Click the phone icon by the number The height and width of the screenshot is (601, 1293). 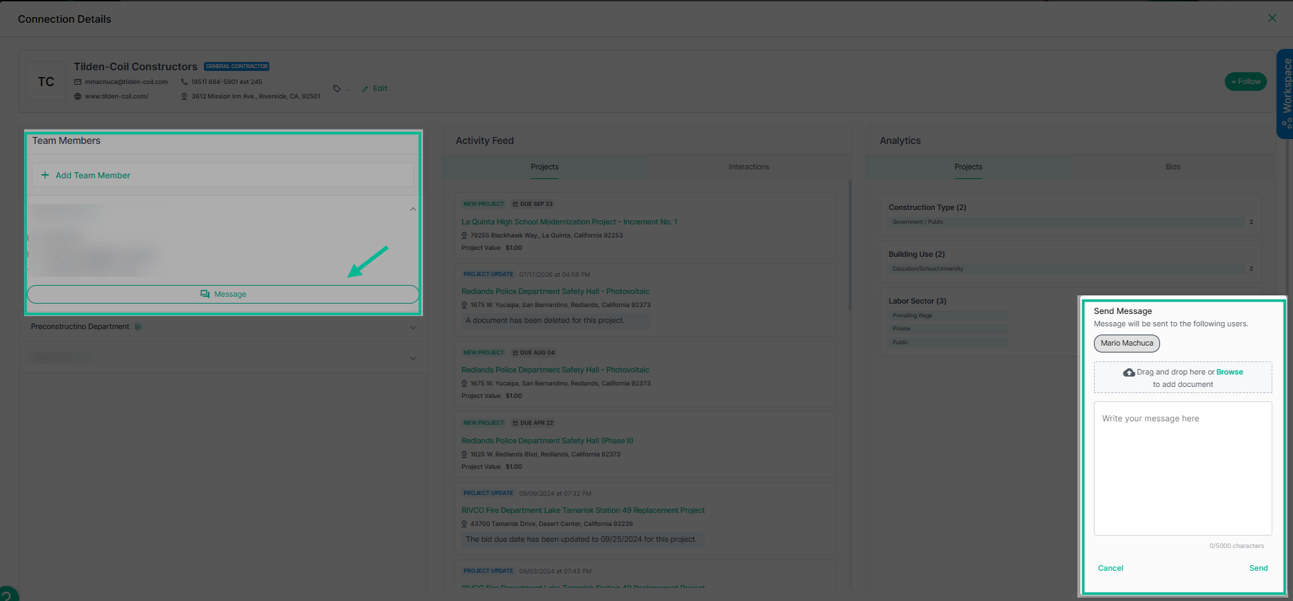(x=185, y=82)
